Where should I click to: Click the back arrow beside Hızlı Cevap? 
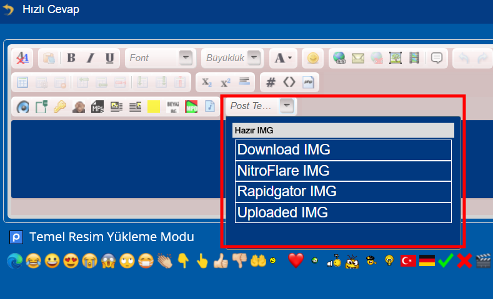pyautogui.click(x=8, y=9)
